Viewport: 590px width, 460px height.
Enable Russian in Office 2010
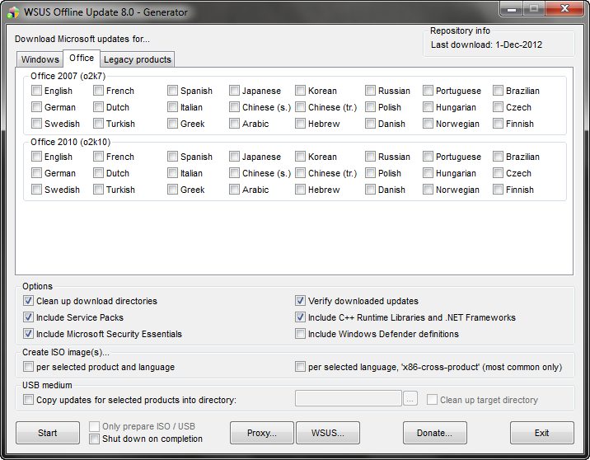[370, 157]
